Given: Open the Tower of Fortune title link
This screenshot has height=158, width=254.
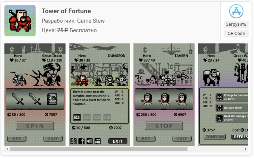Looking at the screenshot, I should pos(66,11).
